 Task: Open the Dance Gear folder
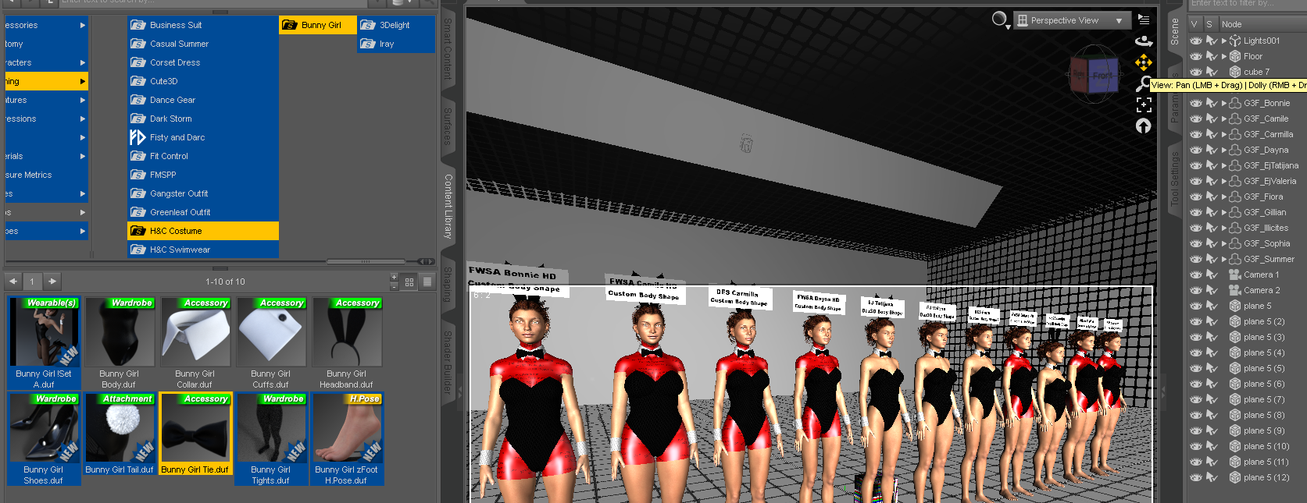pos(203,100)
